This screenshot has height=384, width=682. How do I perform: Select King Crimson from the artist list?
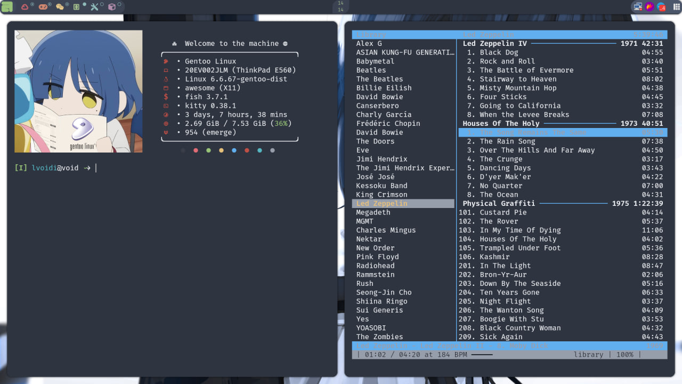click(381, 195)
